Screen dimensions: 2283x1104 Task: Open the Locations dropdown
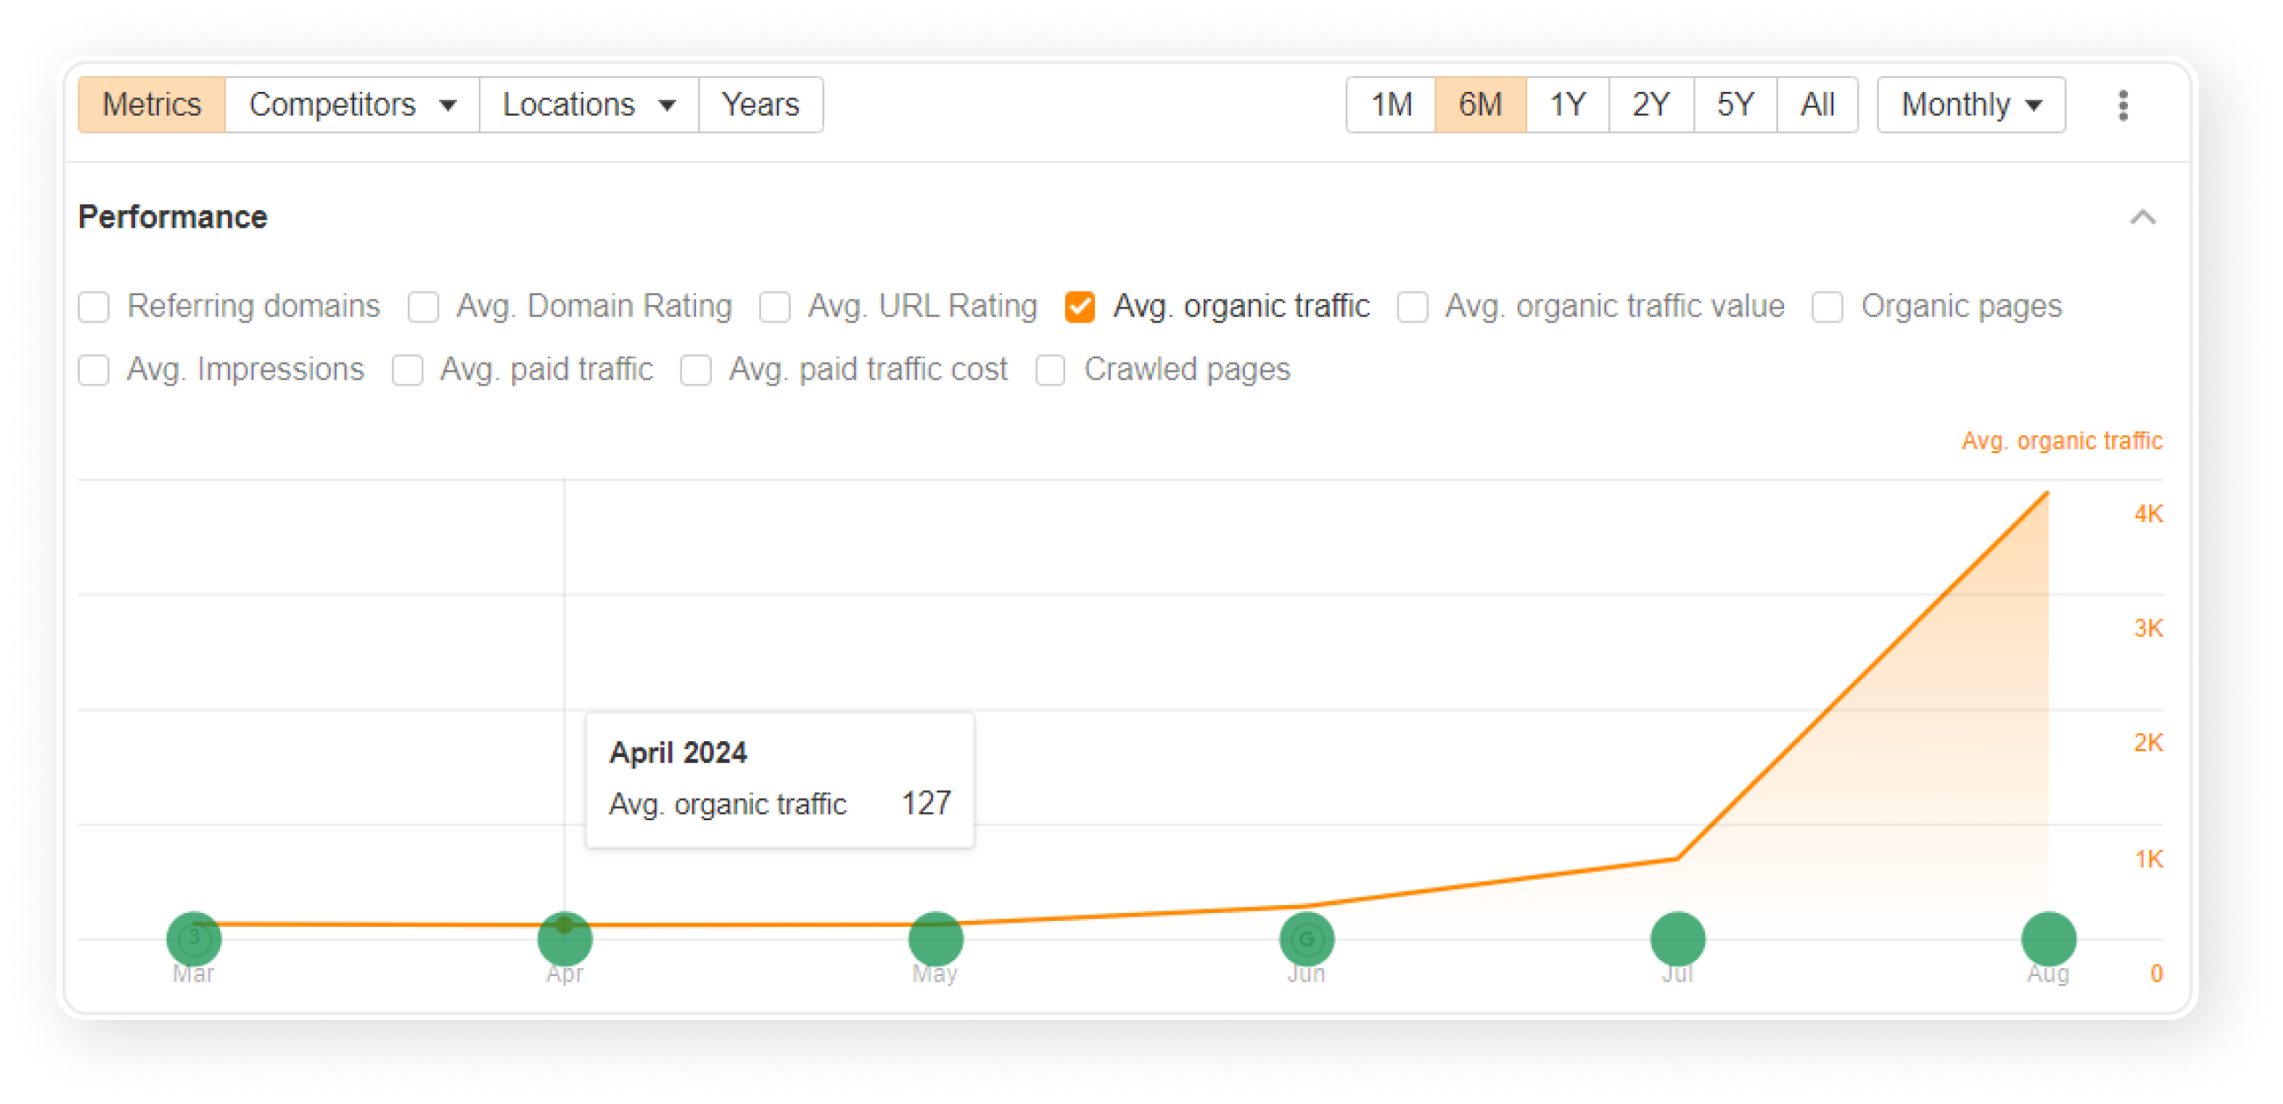click(584, 103)
